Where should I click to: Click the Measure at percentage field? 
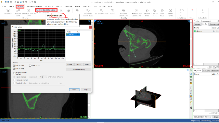pos(40,77)
